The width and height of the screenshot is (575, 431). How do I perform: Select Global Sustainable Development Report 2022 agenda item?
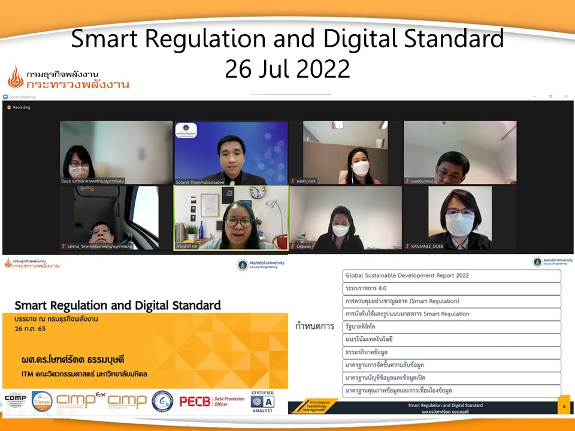pos(452,276)
